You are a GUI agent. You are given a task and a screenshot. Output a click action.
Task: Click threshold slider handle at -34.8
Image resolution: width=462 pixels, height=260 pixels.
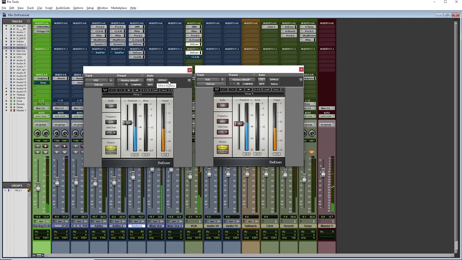tap(239, 124)
